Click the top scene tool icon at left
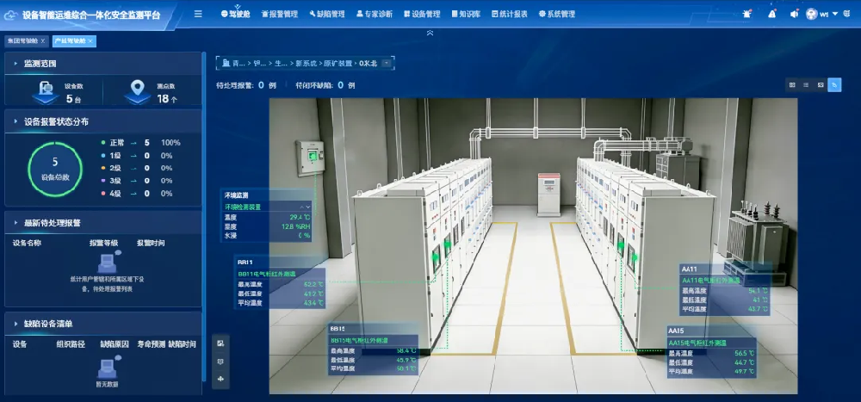Image resolution: width=861 pixels, height=402 pixels. coord(220,343)
